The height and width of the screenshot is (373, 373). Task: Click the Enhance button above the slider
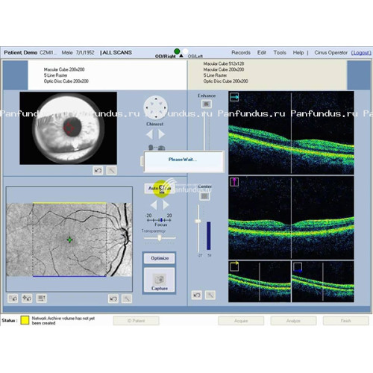coord(206,104)
